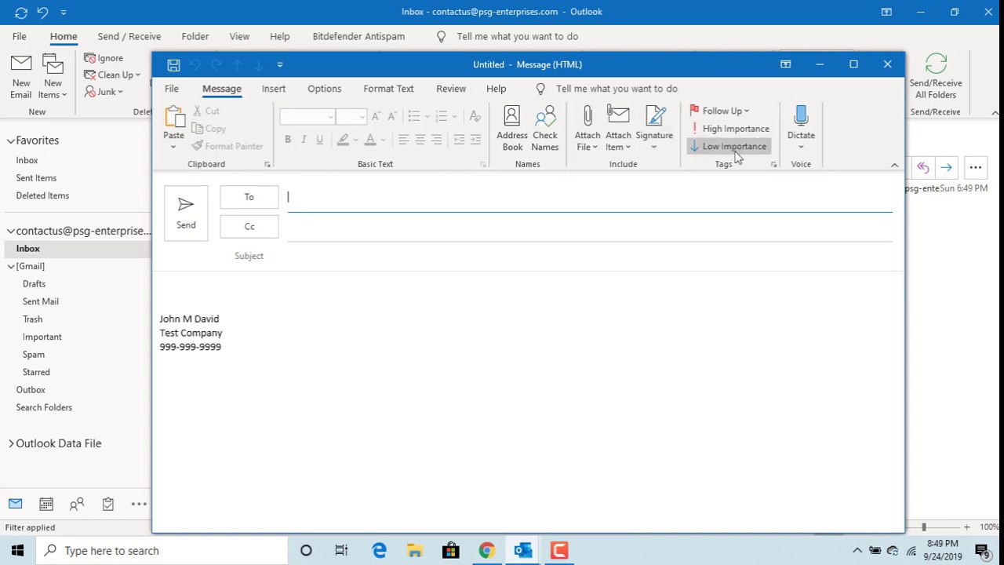The width and height of the screenshot is (1004, 565).
Task: Click the Numbering list icon
Action: coord(442,116)
